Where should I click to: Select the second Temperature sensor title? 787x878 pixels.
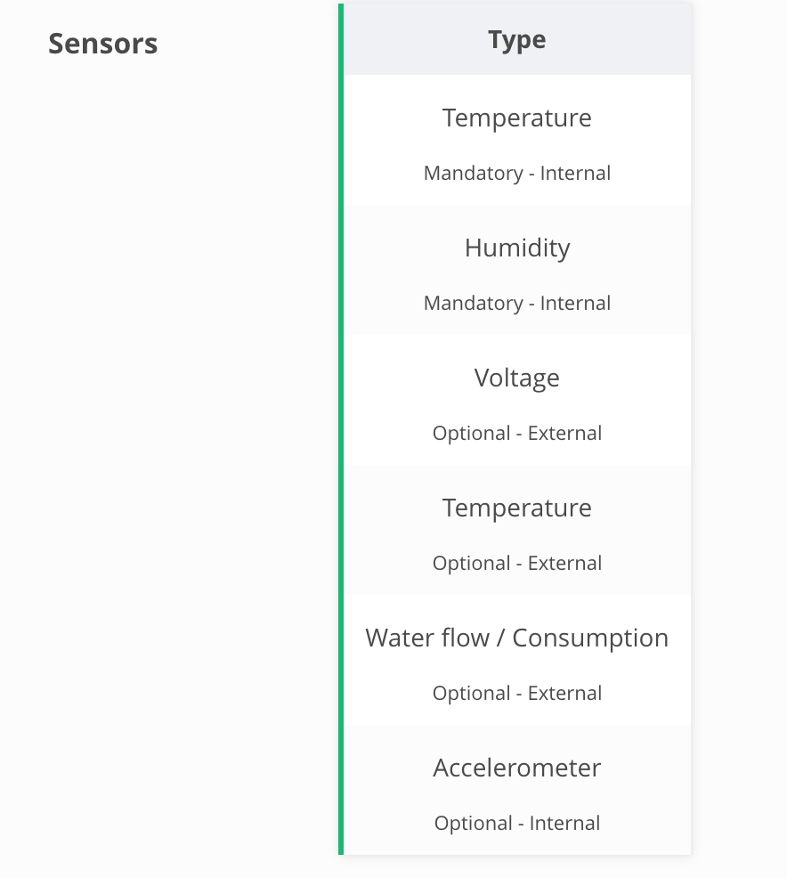pyautogui.click(x=517, y=508)
